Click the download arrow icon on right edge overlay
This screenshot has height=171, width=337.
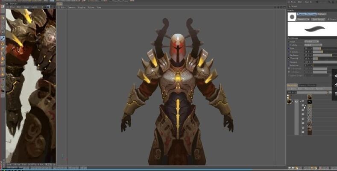pos(335,85)
